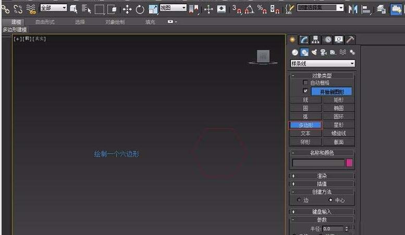Switch to the Lights category icon

click(x=314, y=52)
